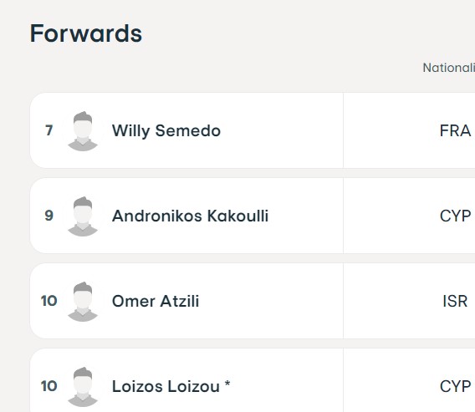Click the Nationality column header
Screen dimensions: 475x412
pyautogui.click(x=449, y=68)
